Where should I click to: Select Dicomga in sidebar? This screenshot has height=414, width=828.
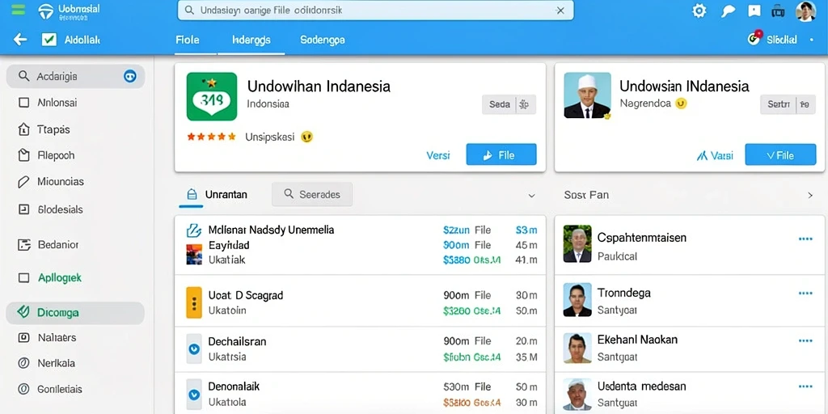(75, 313)
